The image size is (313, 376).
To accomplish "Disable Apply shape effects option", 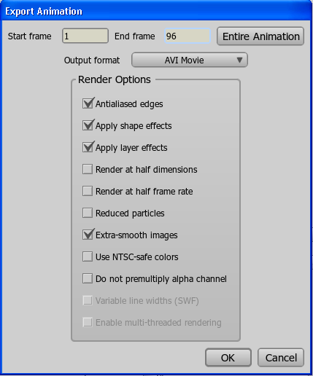I will tap(88, 126).
